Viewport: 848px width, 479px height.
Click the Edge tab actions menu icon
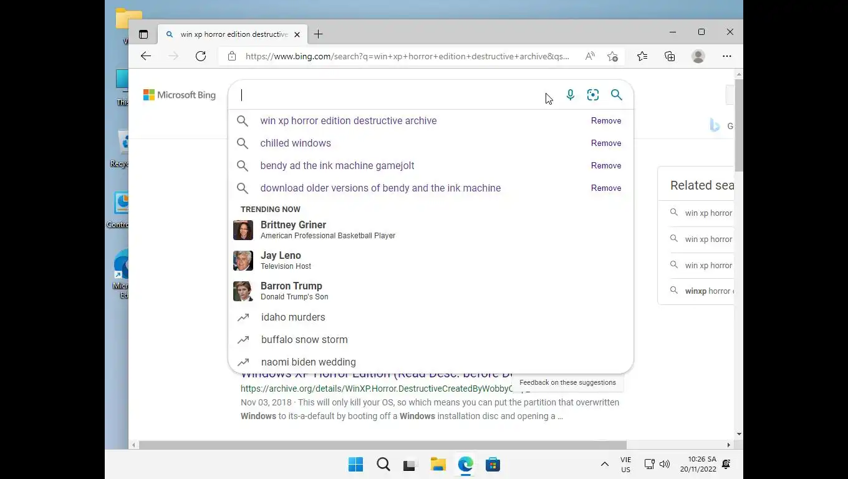(x=143, y=34)
